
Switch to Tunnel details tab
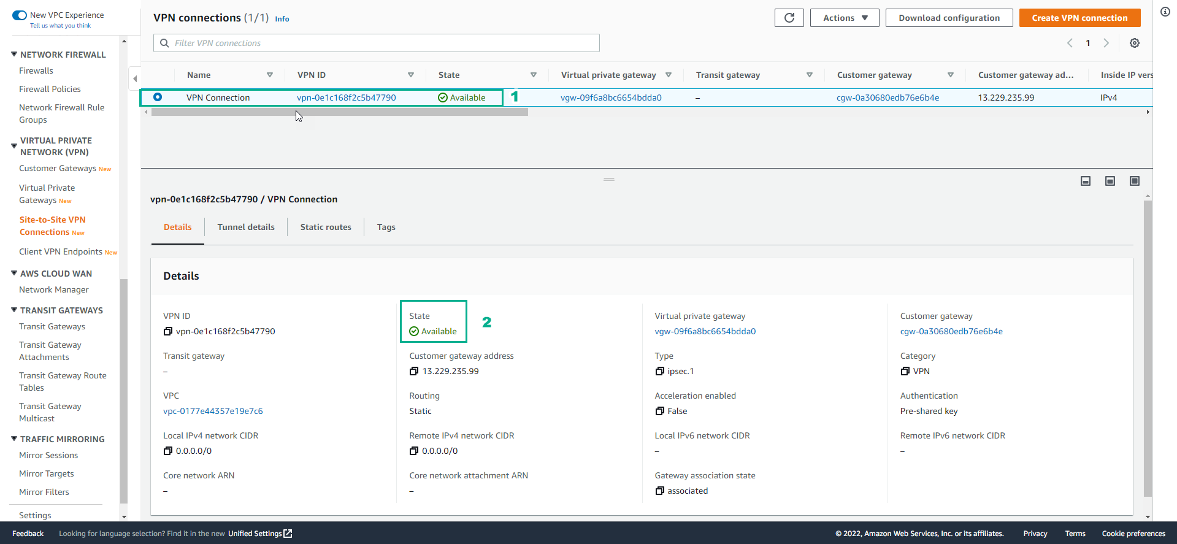click(246, 227)
